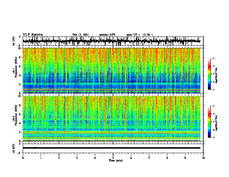Click time axis tick label '6'
The height and width of the screenshot is (177, 229).
click(x=131, y=158)
